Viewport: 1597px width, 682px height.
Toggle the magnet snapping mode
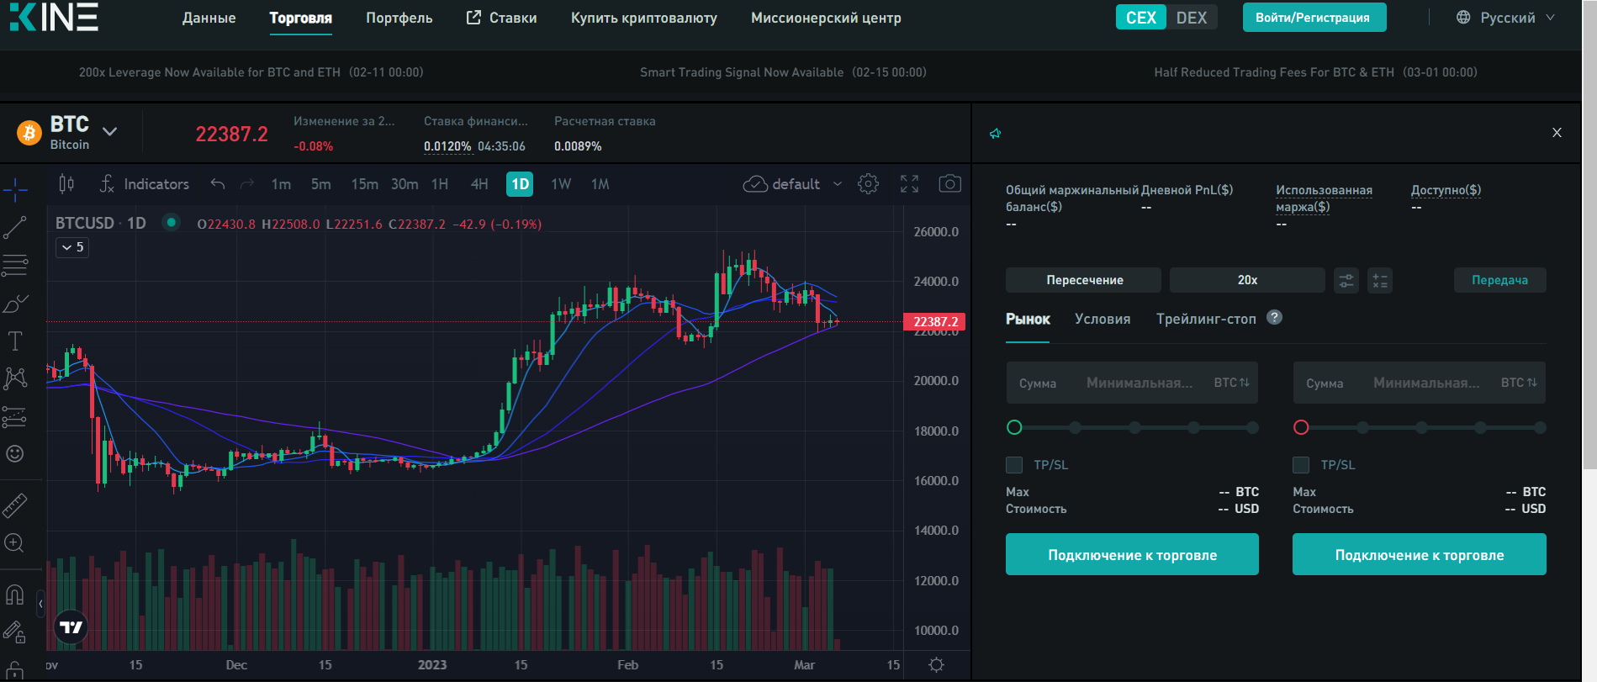tap(15, 595)
